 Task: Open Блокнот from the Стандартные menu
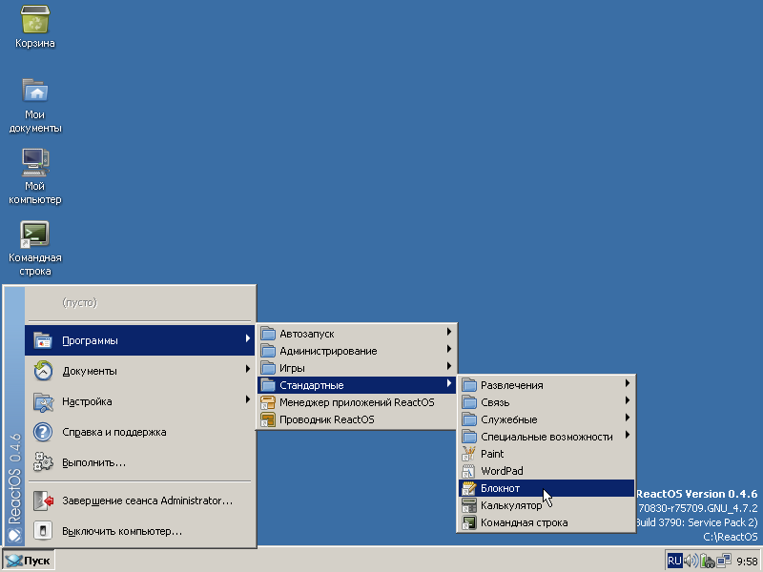click(546, 488)
